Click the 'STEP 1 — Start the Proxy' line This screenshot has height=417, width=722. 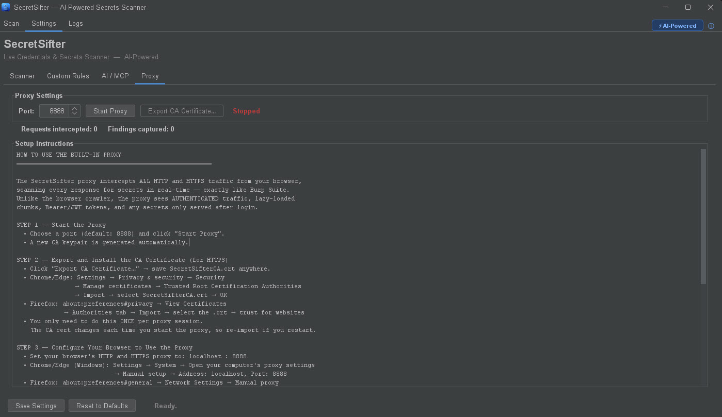click(61, 225)
